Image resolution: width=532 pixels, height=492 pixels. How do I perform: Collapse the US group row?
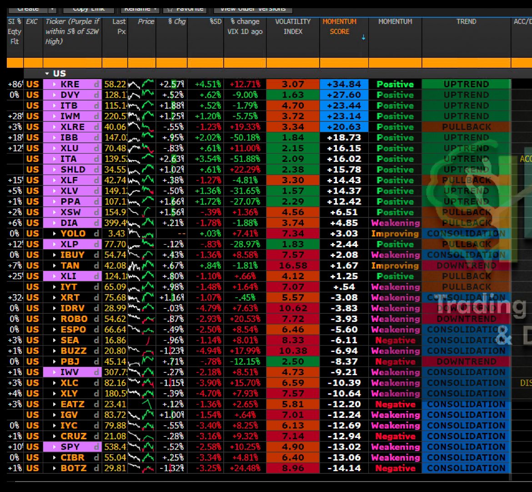point(47,73)
